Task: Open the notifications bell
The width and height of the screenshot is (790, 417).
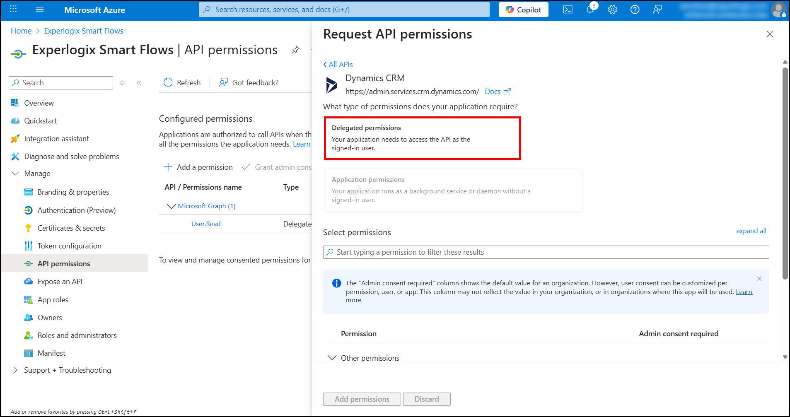Action: [x=591, y=10]
